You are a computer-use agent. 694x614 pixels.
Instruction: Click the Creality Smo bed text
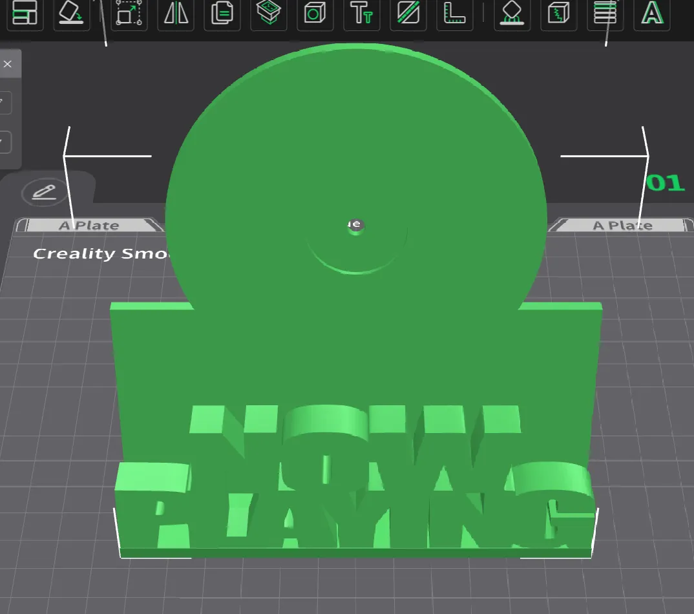point(100,253)
